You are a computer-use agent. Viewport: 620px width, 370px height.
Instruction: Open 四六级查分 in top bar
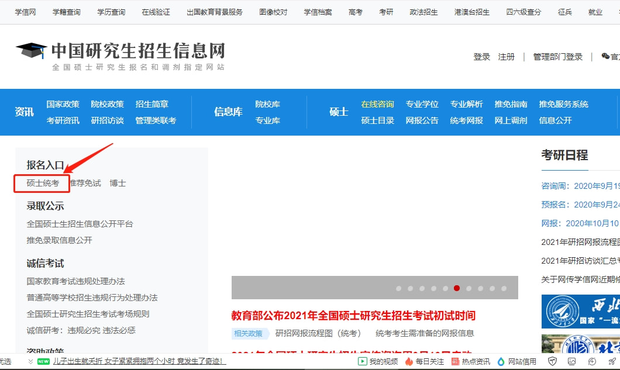pyautogui.click(x=524, y=12)
